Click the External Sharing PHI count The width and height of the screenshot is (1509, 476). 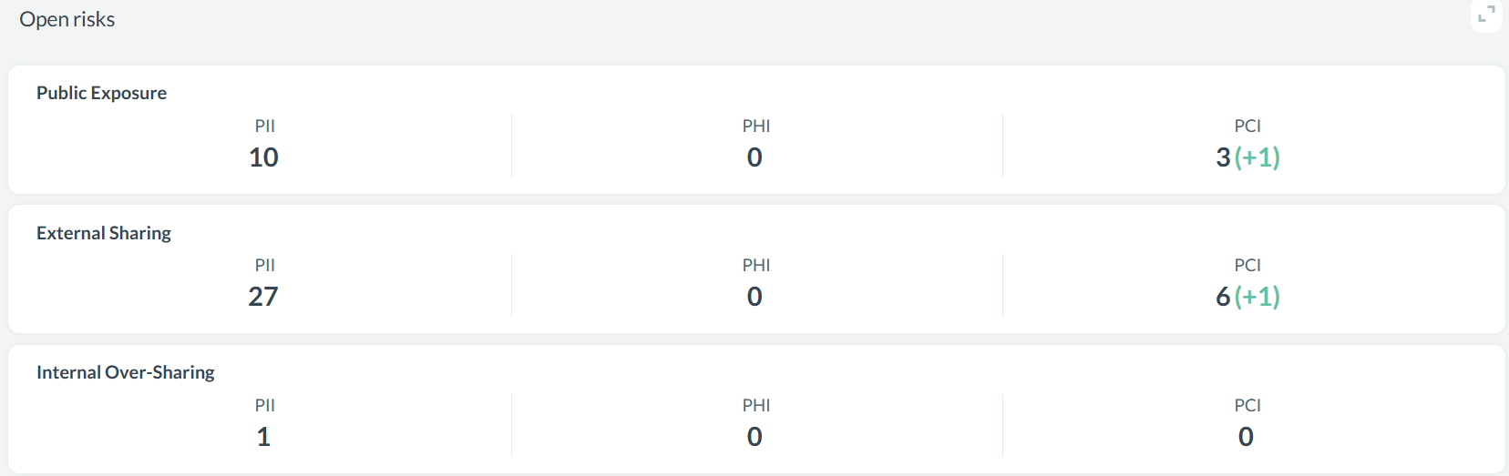coord(754,297)
